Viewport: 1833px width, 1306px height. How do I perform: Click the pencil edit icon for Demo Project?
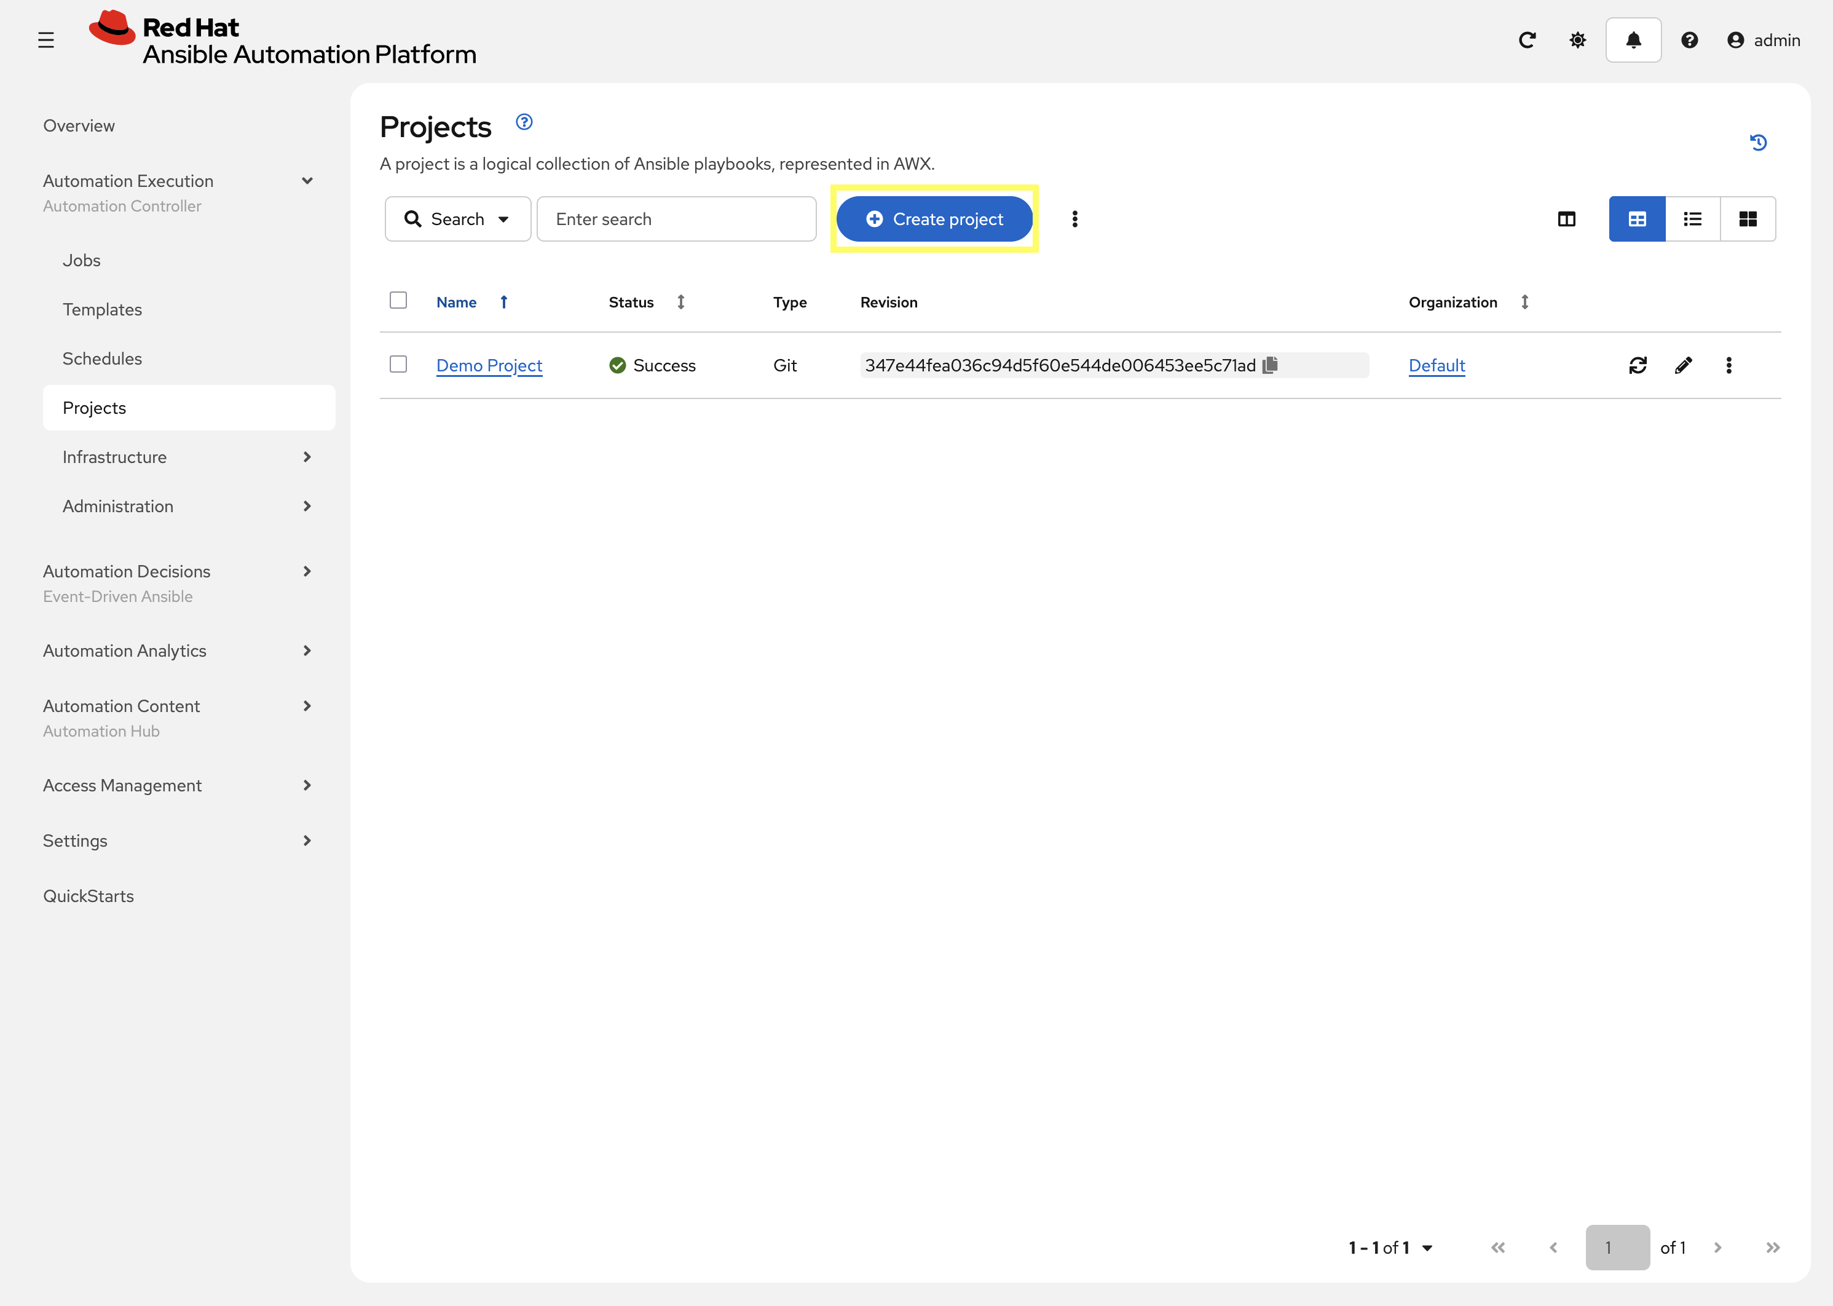tap(1684, 365)
